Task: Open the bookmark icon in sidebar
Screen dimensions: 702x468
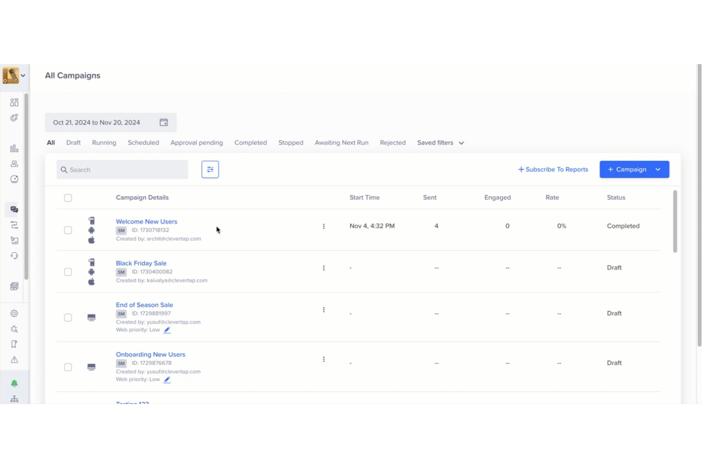Action: click(x=14, y=344)
